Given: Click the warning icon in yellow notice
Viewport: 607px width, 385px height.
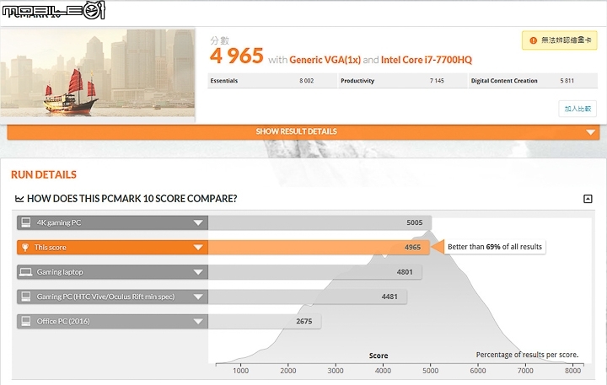Looking at the screenshot, I should (533, 40).
